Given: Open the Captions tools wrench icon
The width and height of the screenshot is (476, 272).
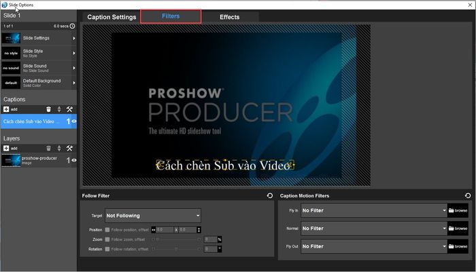Looking at the screenshot, I should pyautogui.click(x=69, y=109).
